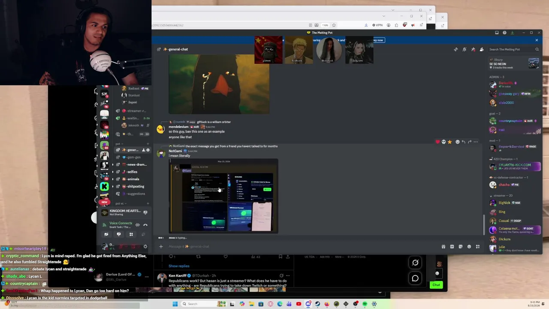Share your screen from voice controls
The width and height of the screenshot is (549, 309).
pyautogui.click(x=119, y=234)
